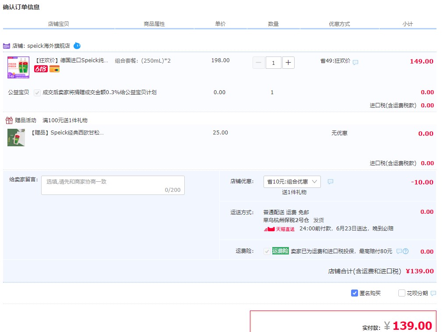This screenshot has height=332, width=443.
Task: Click 优惠方式 column header
Action: 339,24
